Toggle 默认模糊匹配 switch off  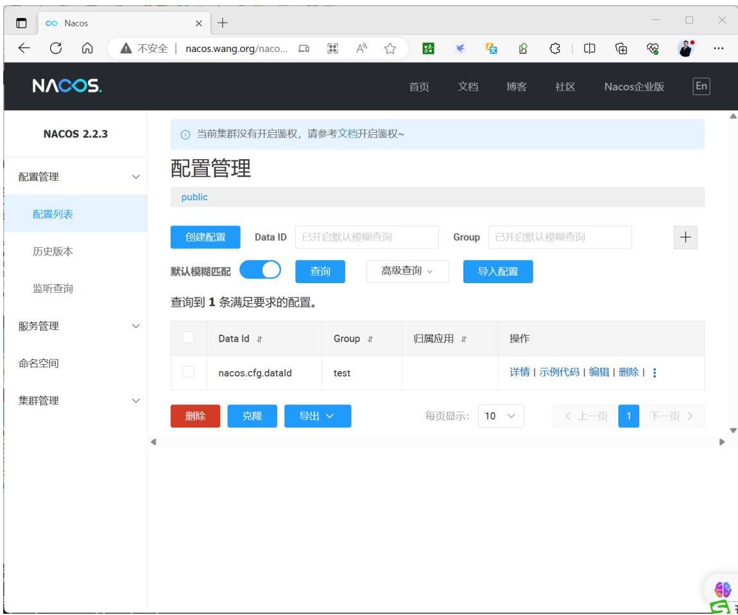click(x=261, y=270)
